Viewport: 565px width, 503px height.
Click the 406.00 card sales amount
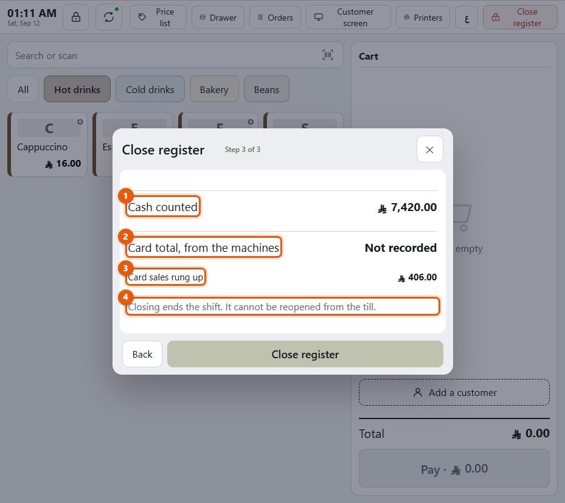[x=417, y=277]
